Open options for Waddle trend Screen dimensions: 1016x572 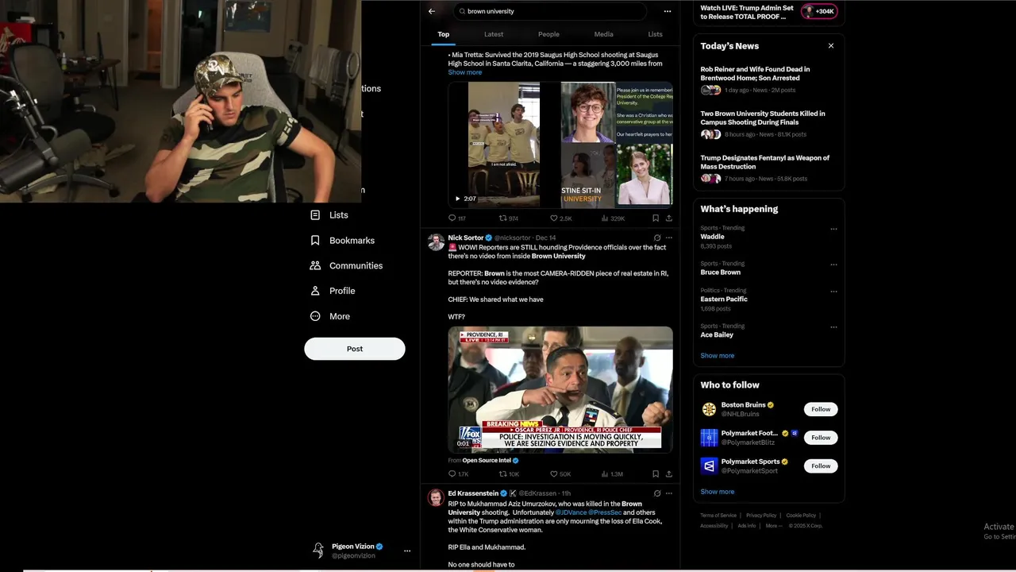point(833,229)
